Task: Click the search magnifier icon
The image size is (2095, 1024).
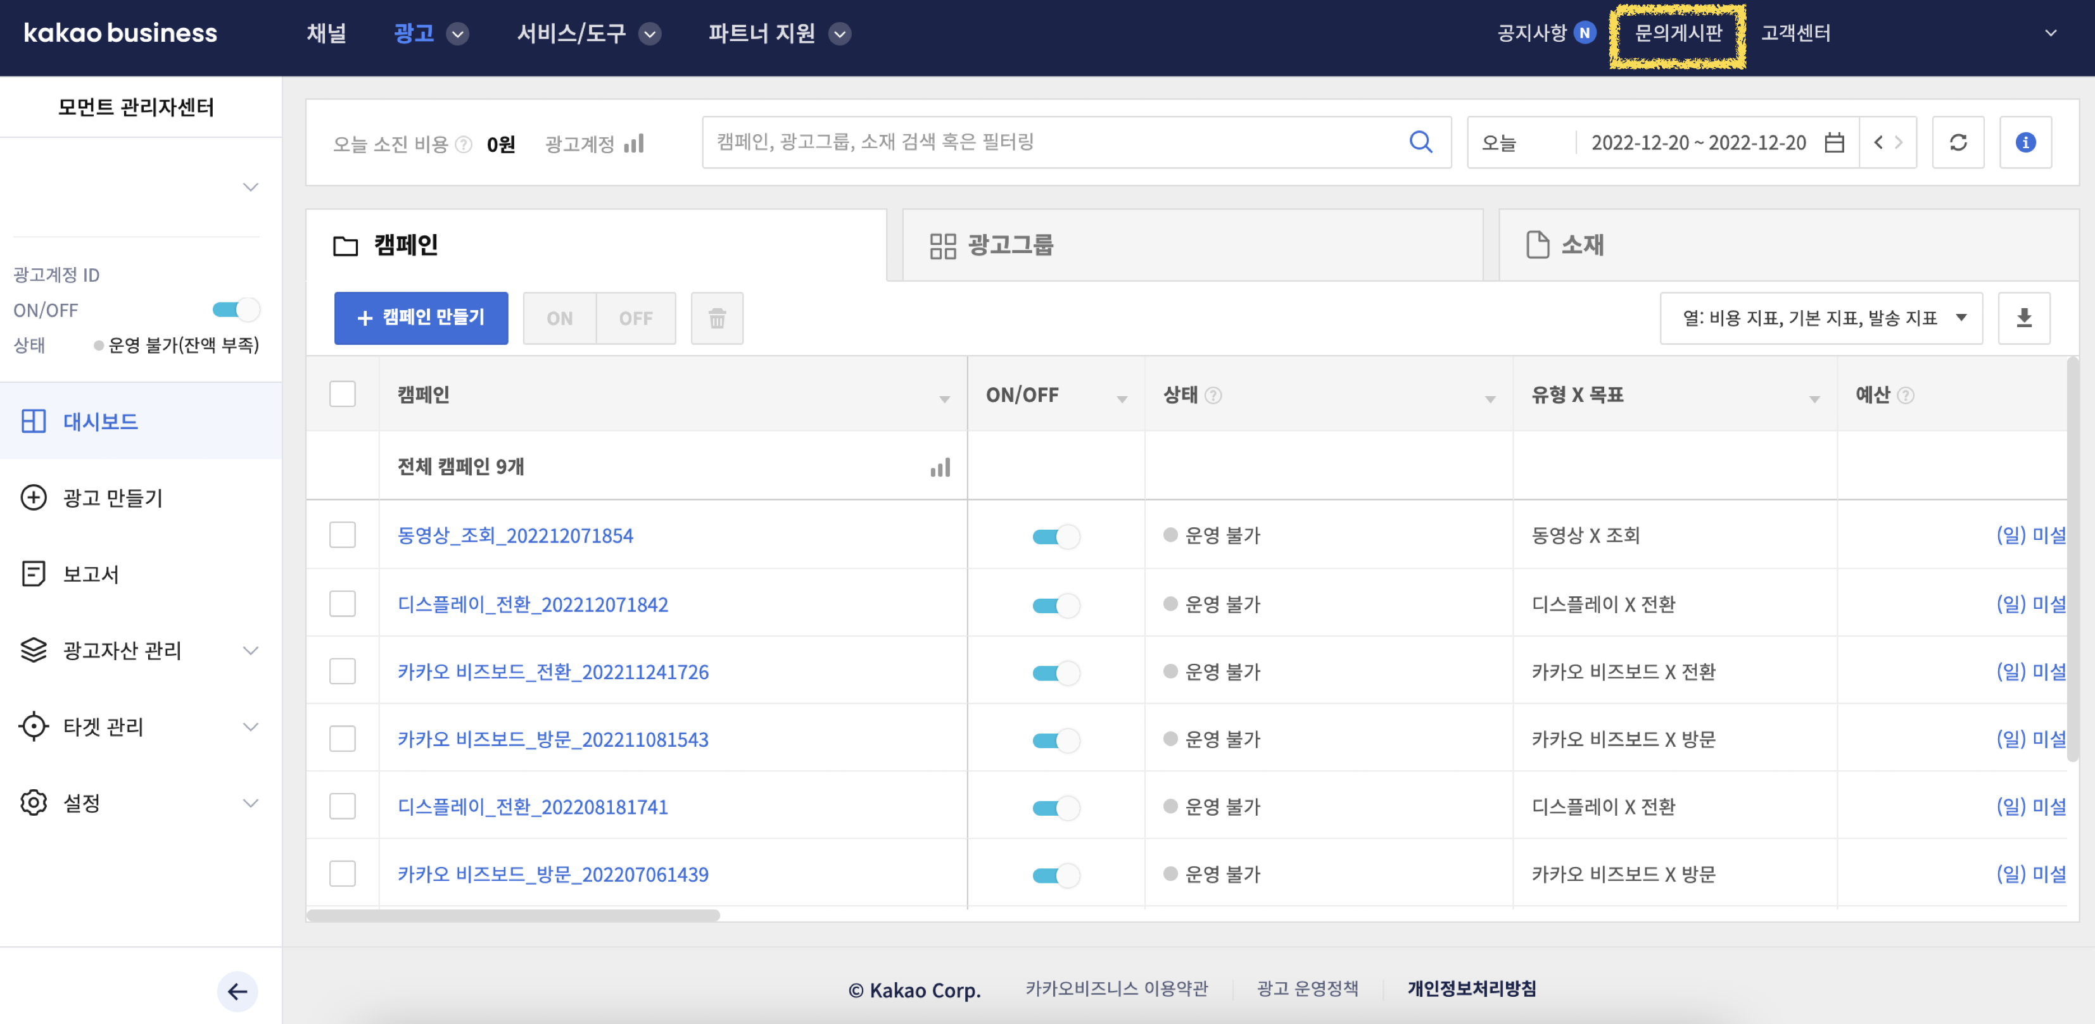Action: 1420,142
